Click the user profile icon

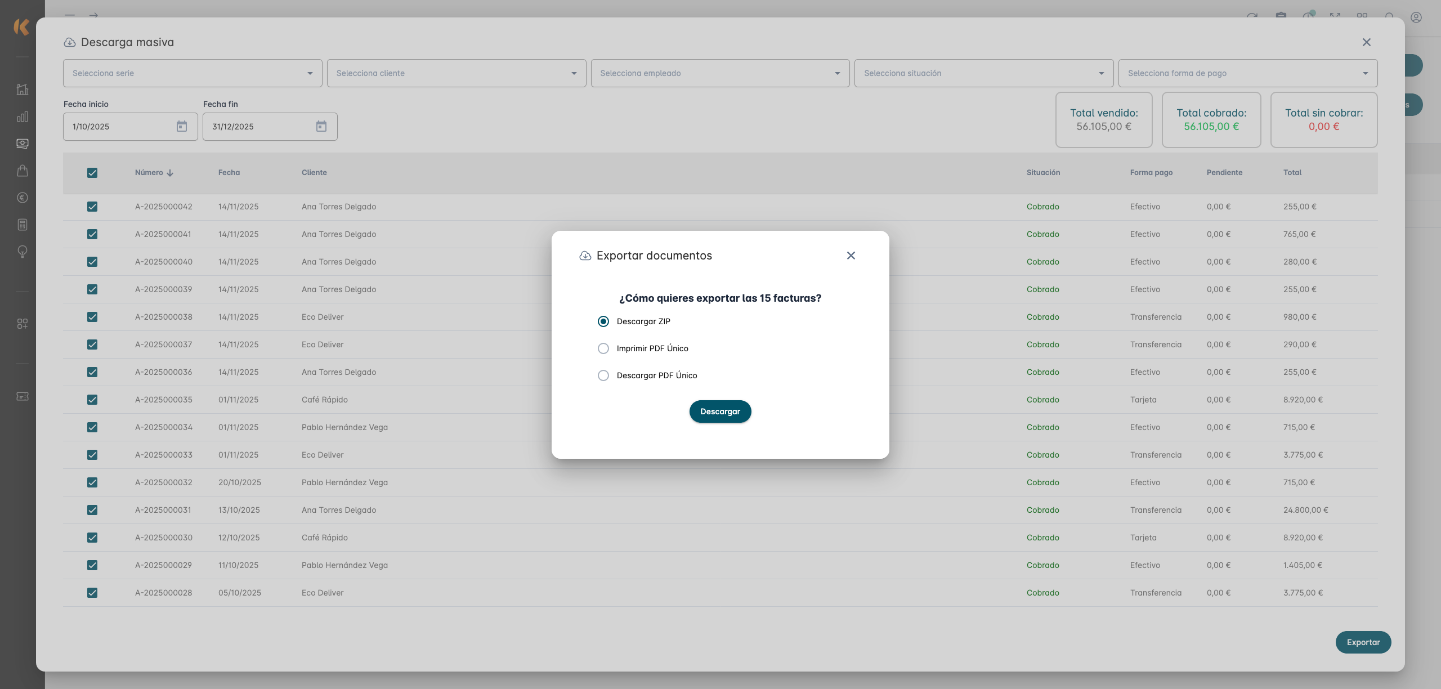(1416, 17)
